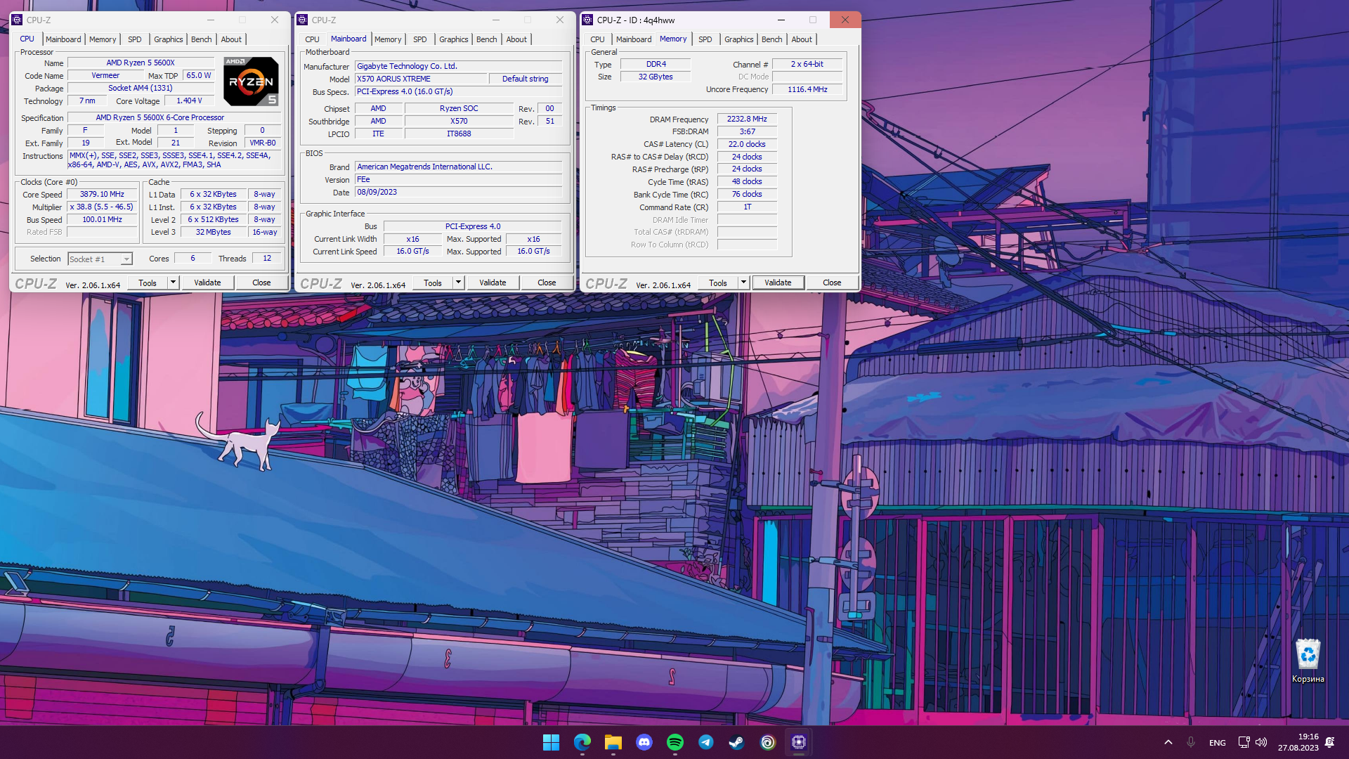Open Bench tab in second CPU-Z window
1349x759 pixels.
(487, 39)
